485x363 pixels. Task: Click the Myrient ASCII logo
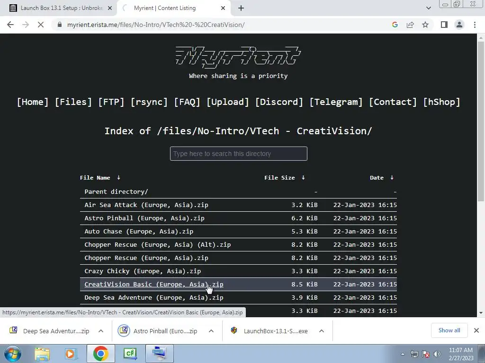238,57
